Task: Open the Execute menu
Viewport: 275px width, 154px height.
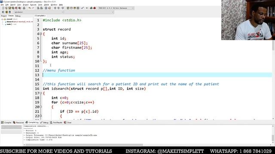Action: click(33, 5)
